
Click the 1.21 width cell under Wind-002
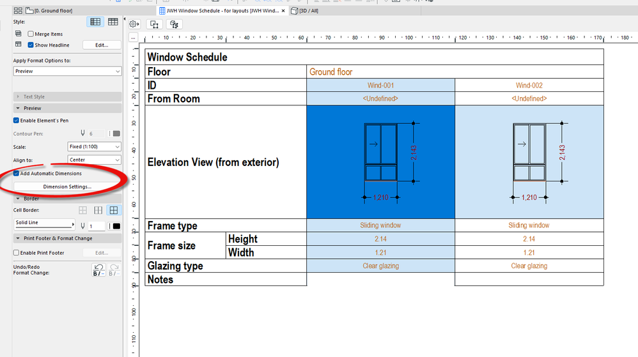[x=529, y=252]
